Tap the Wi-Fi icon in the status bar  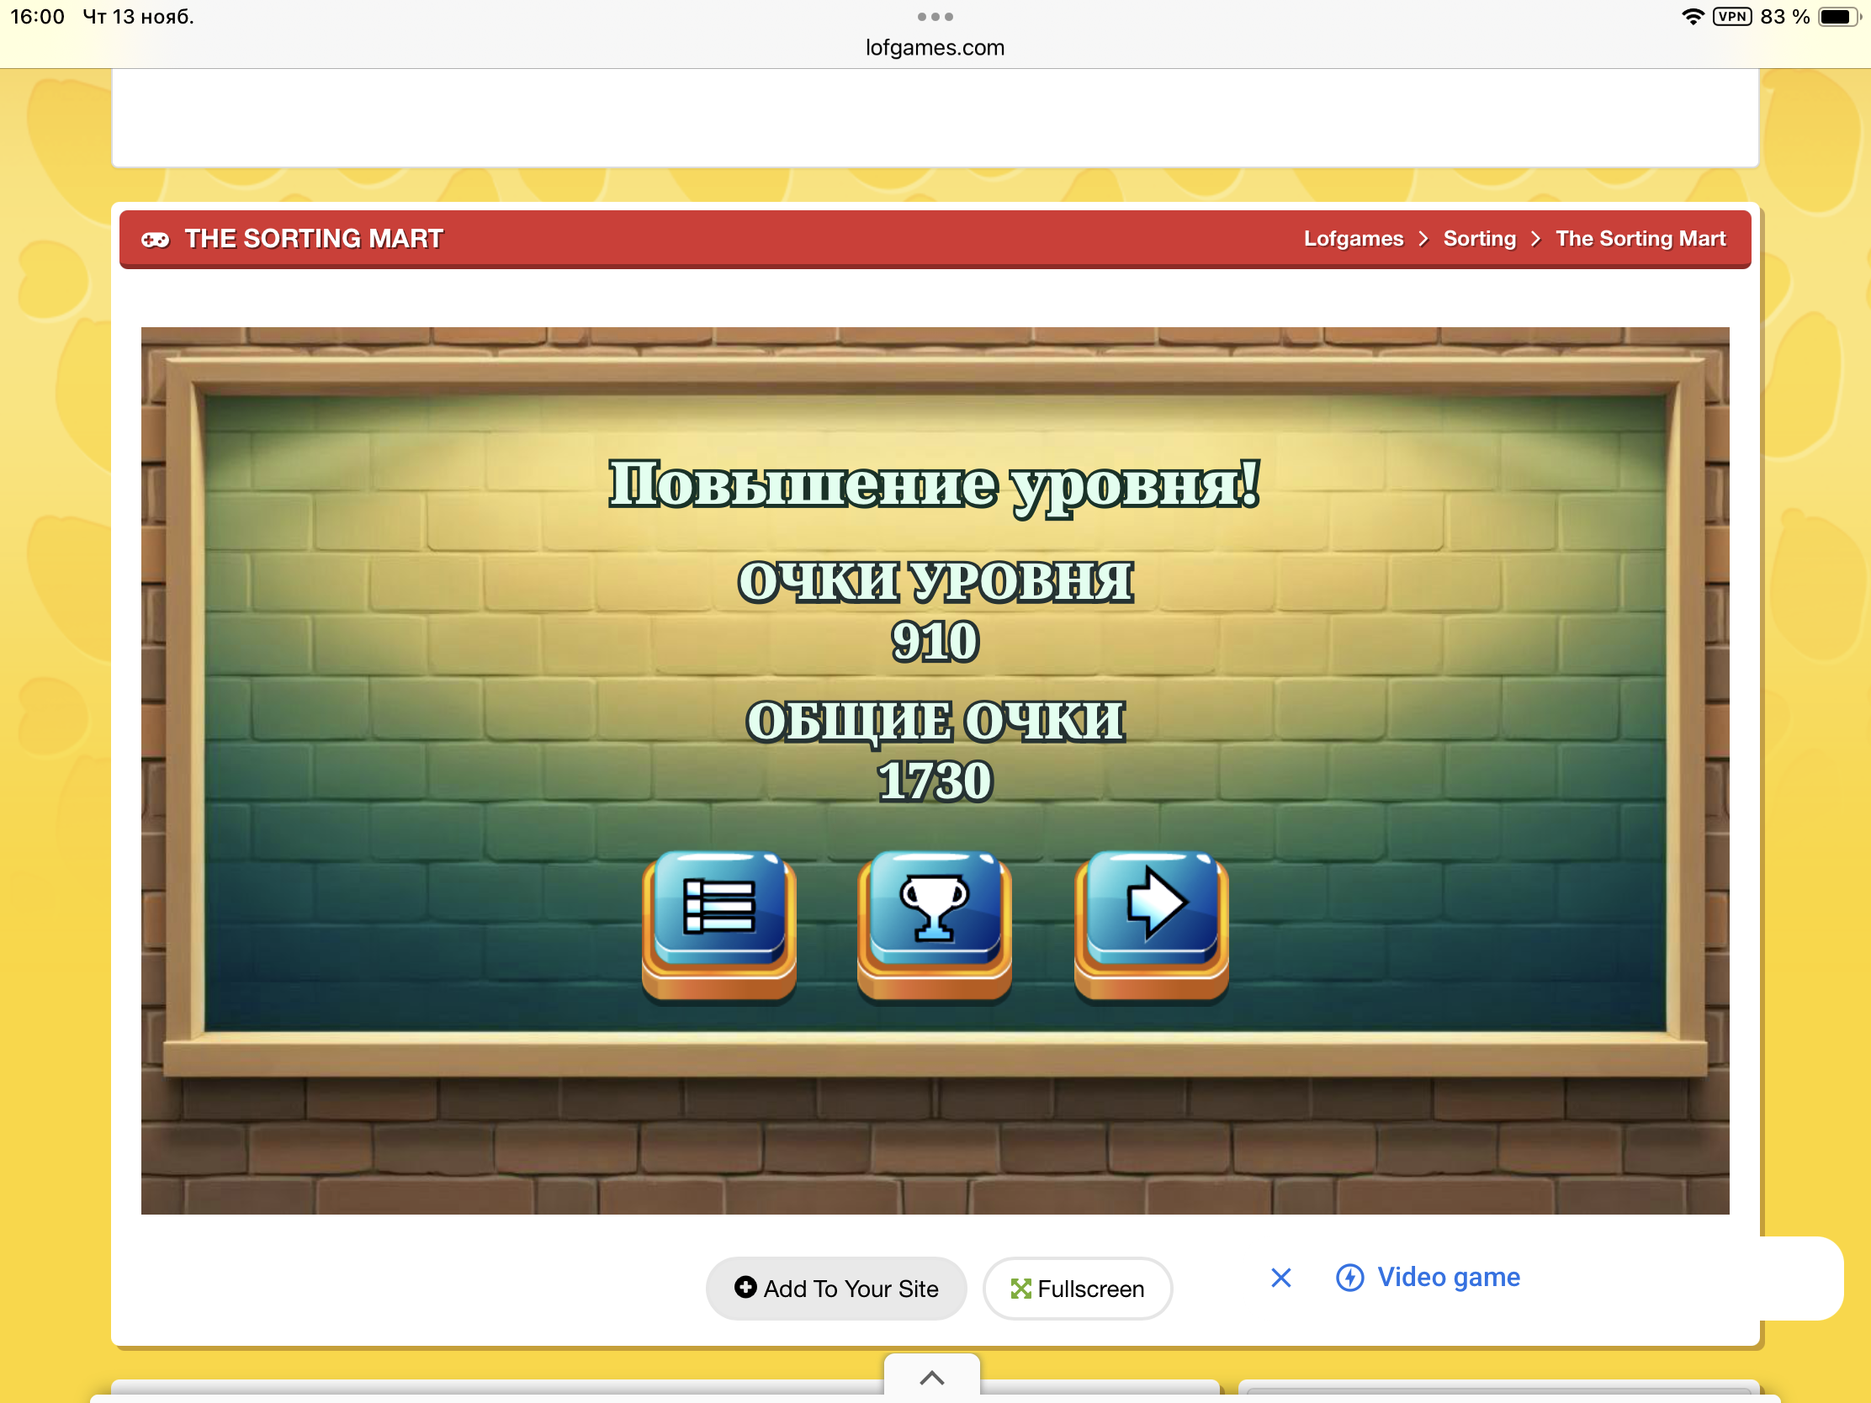(x=1692, y=15)
